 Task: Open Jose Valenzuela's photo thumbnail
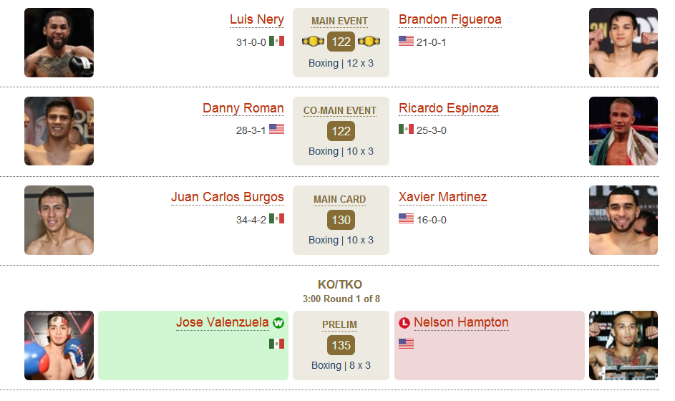point(59,345)
